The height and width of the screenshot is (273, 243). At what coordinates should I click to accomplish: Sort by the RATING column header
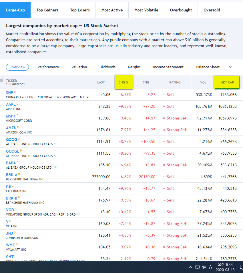coord(175,82)
